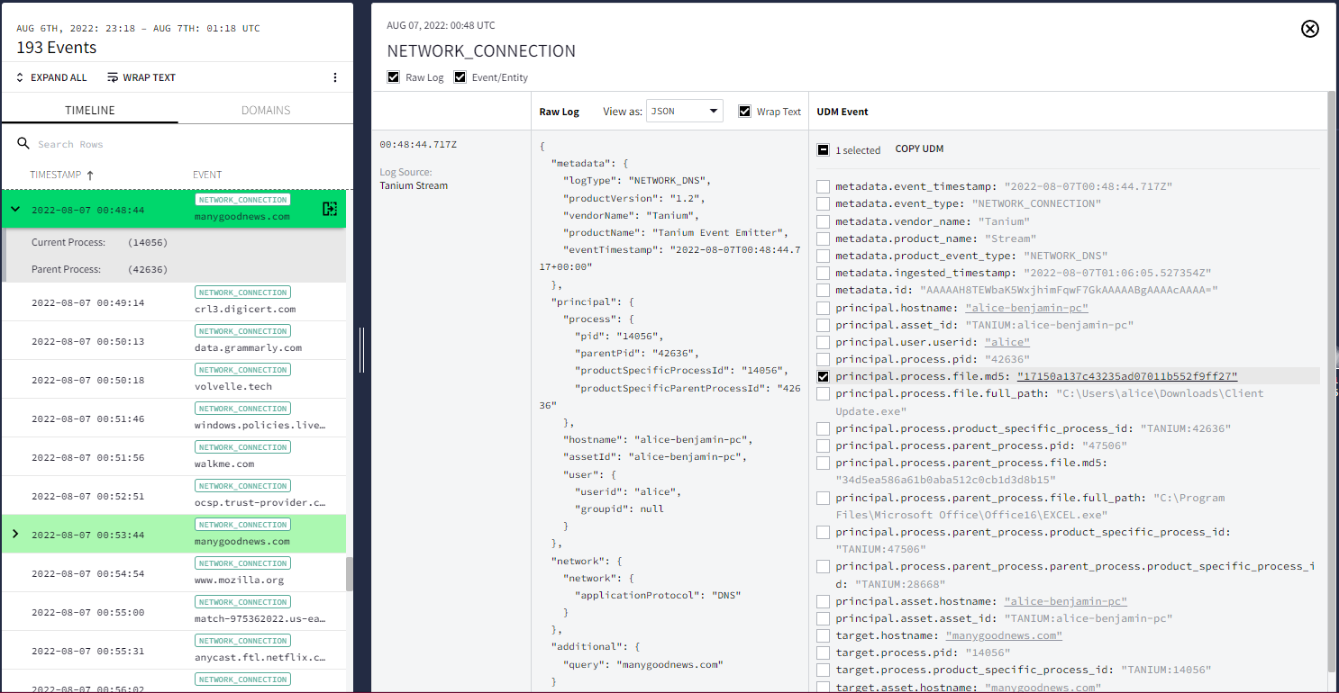Uncheck the principal.process.file.md5 checkbox
1339x693 pixels.
[x=823, y=376]
